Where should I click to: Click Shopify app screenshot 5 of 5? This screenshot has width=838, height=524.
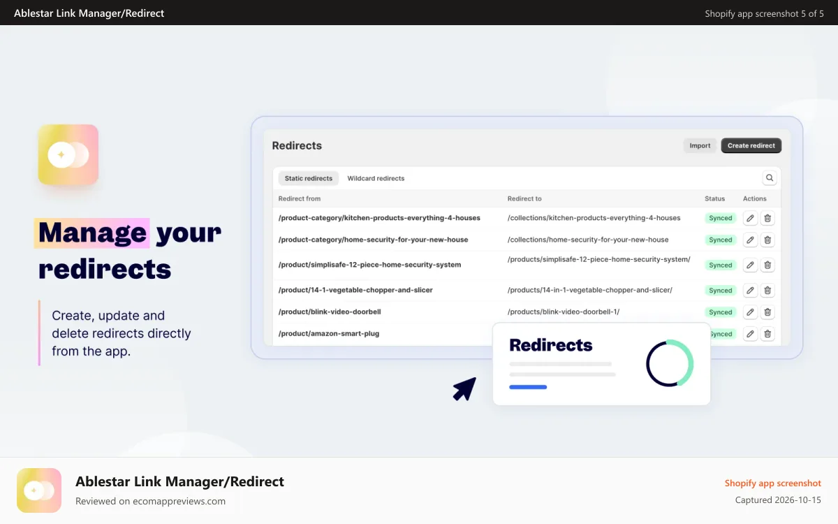pos(765,13)
